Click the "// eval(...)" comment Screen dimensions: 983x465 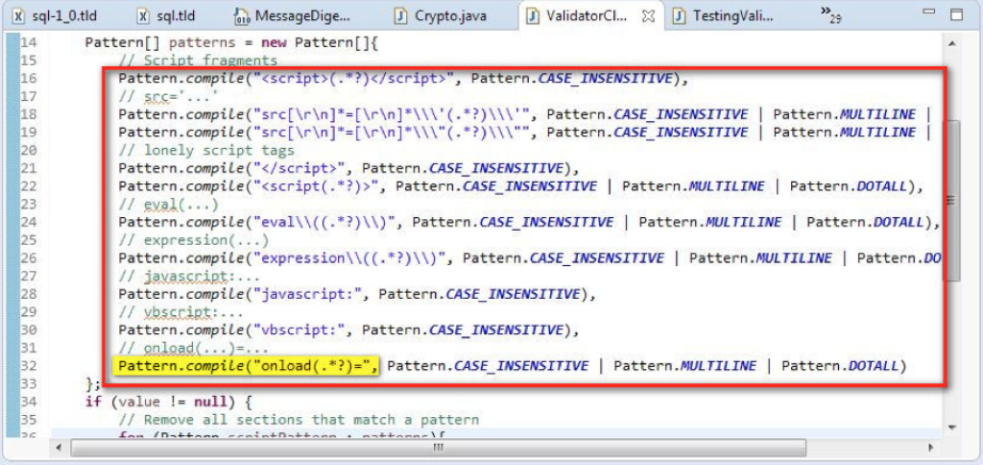coord(169,205)
